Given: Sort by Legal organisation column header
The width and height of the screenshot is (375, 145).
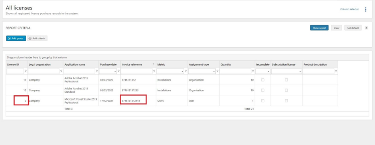Looking at the screenshot, I should pyautogui.click(x=45, y=64).
